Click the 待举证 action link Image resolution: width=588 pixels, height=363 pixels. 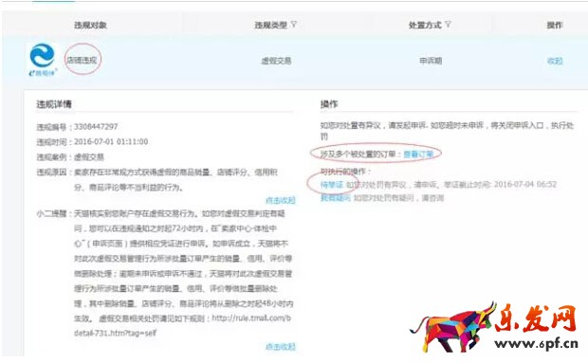tap(332, 184)
